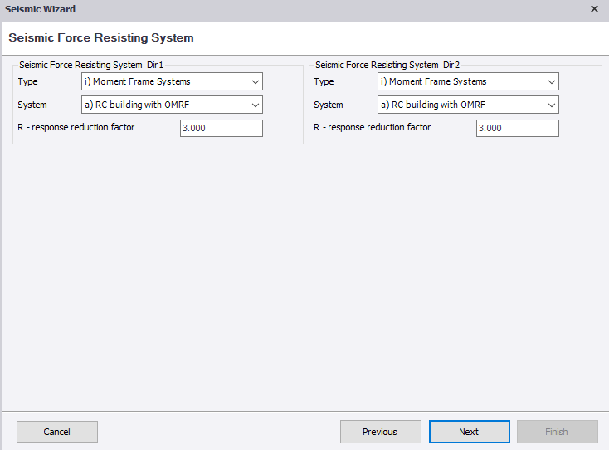609x450 pixels.
Task: Click the Seismic Force Resisting System heading
Action: pos(101,37)
